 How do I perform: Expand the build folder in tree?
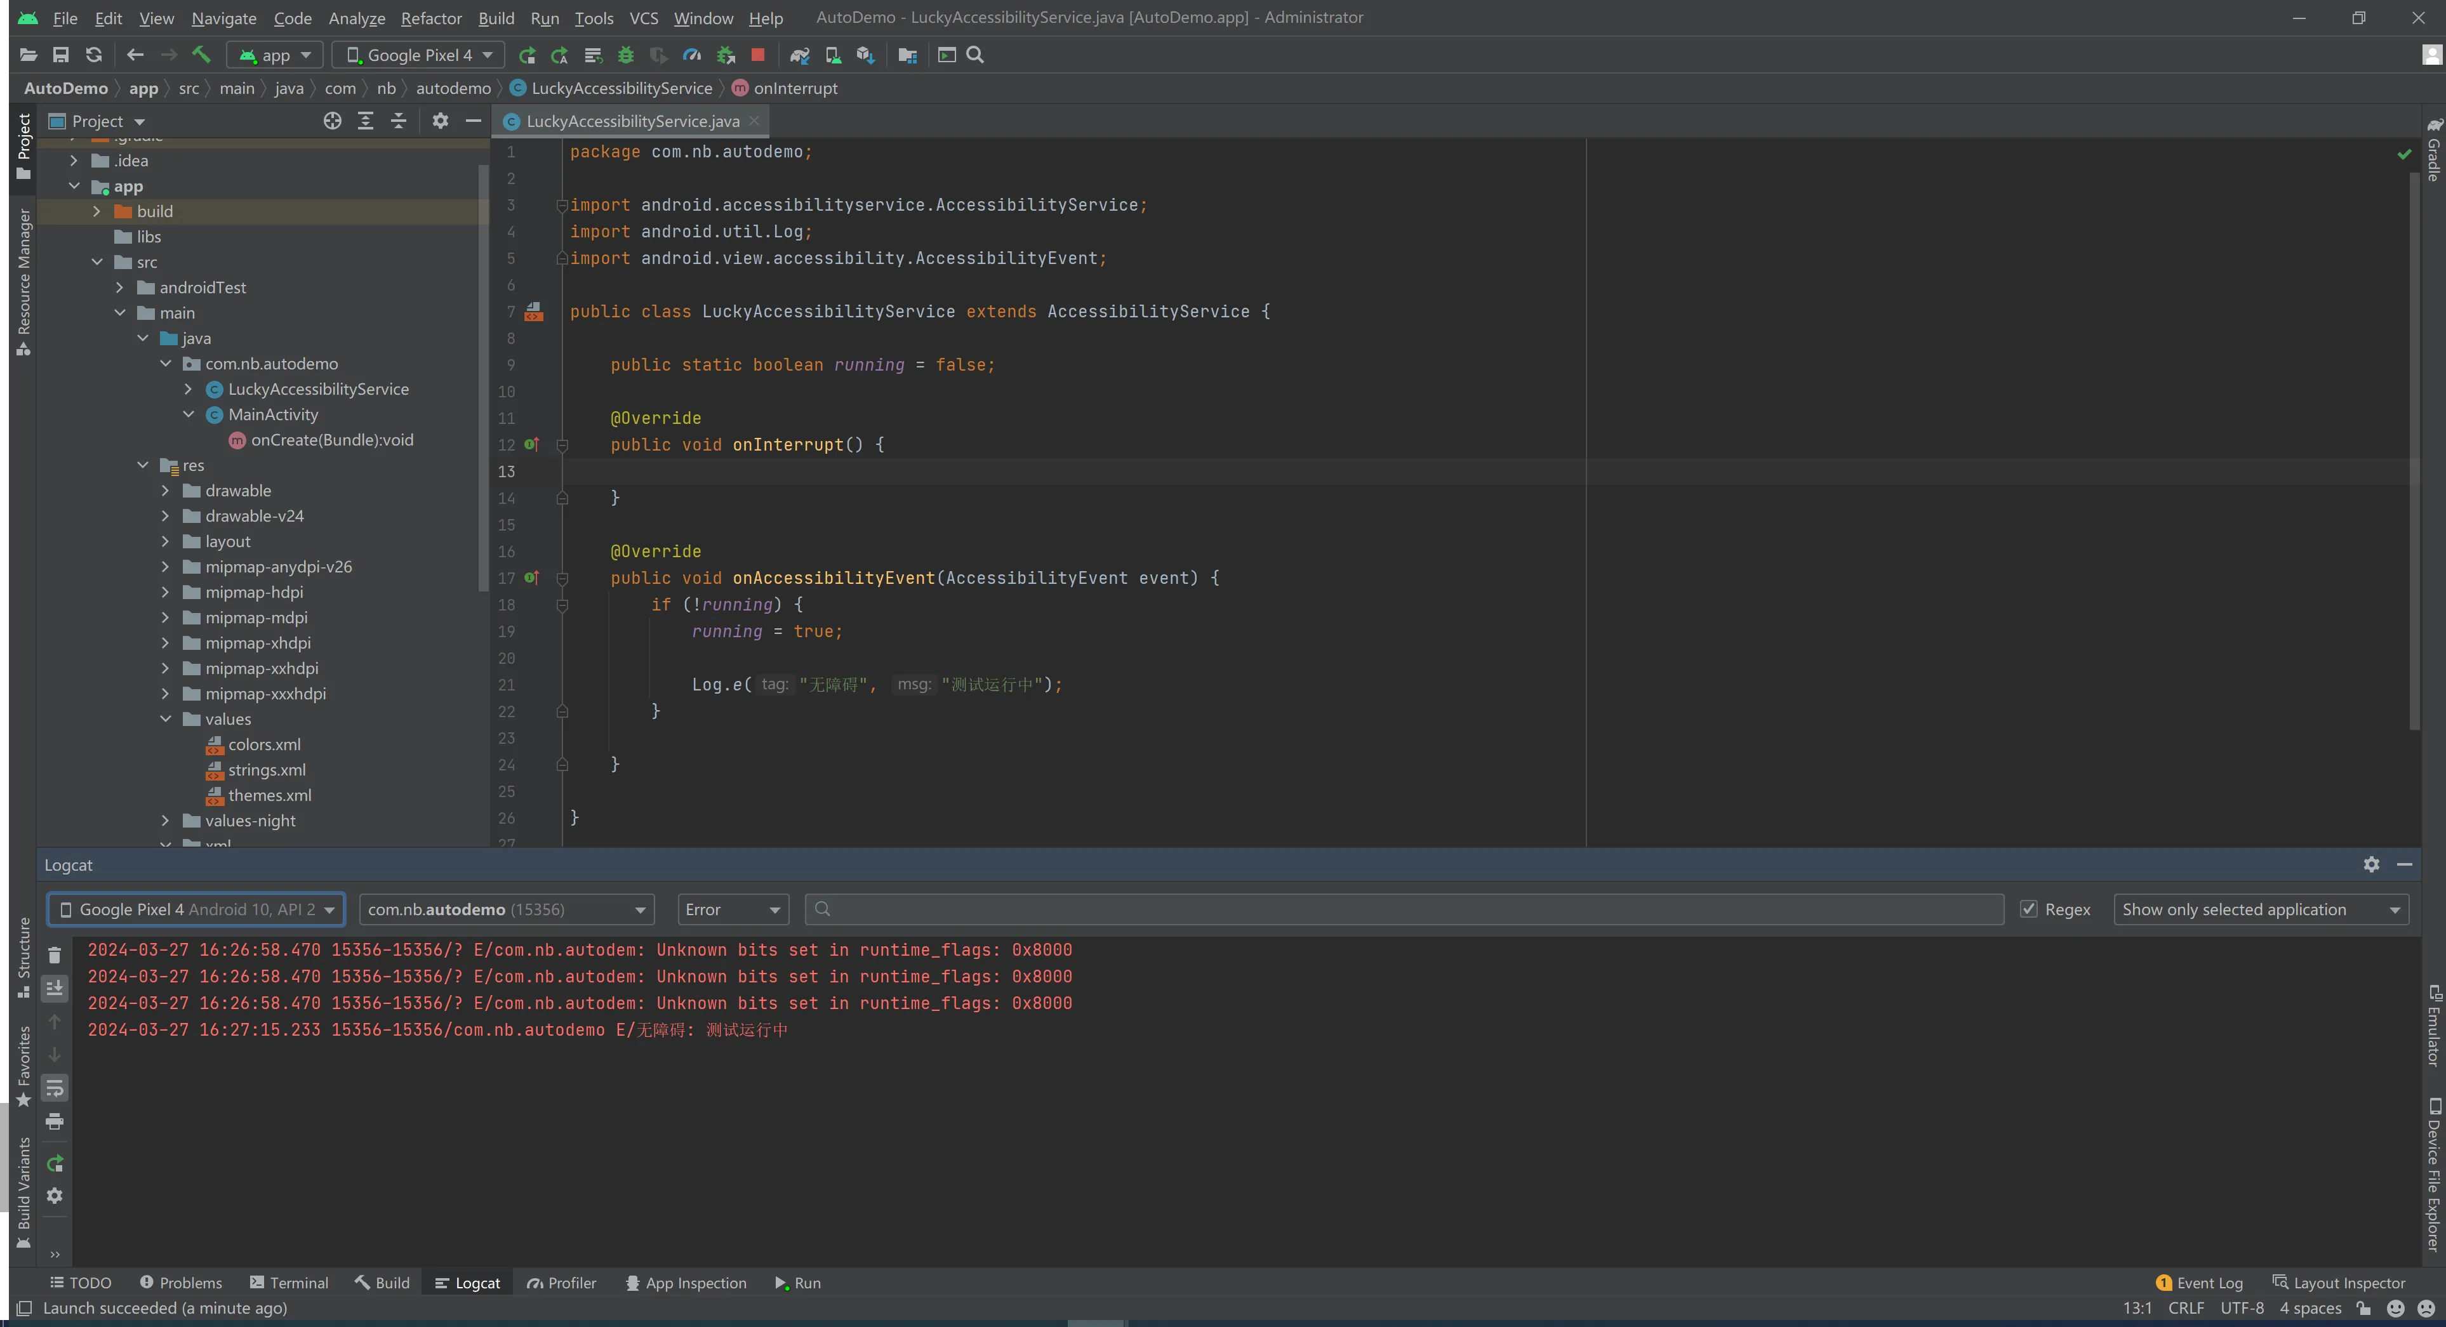pyautogui.click(x=97, y=211)
